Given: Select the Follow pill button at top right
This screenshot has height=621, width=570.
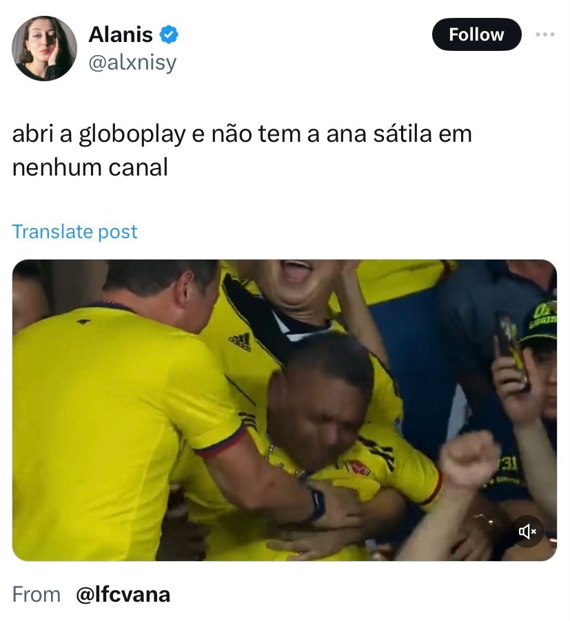Looking at the screenshot, I should [476, 34].
